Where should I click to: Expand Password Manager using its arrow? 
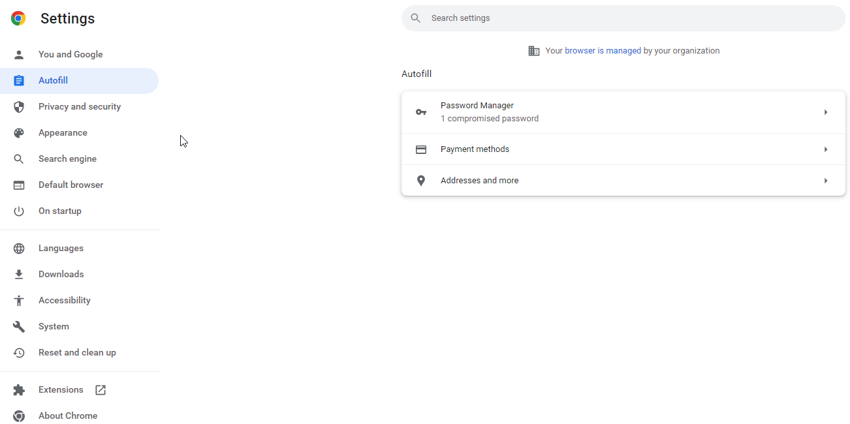click(x=826, y=112)
